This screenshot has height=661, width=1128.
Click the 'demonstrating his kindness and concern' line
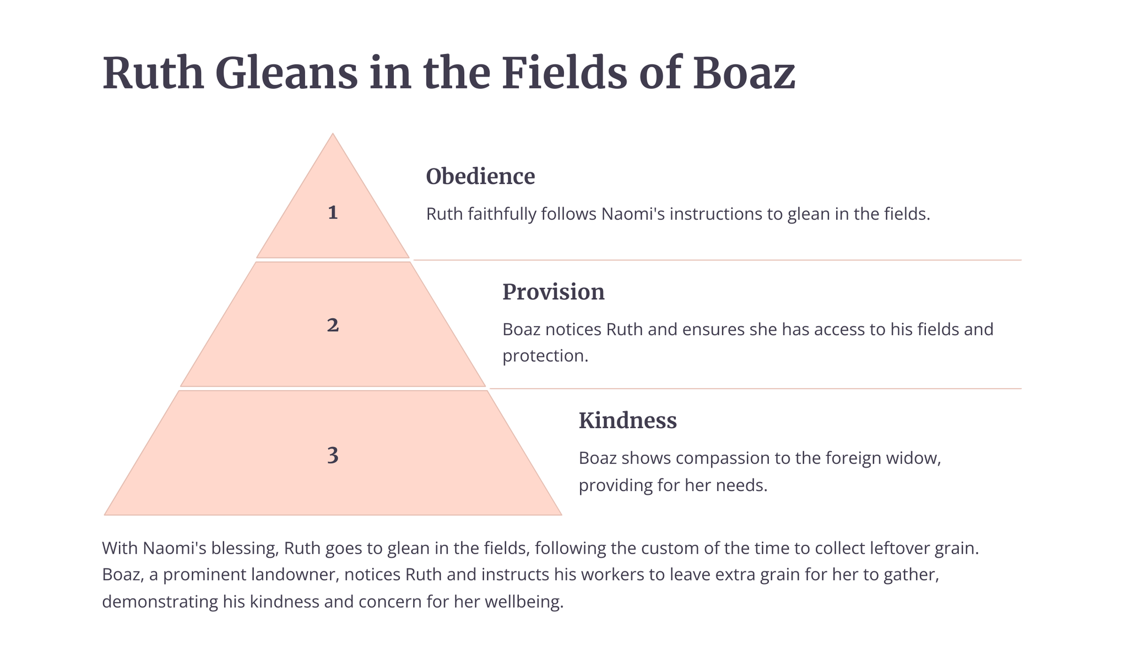point(333,602)
